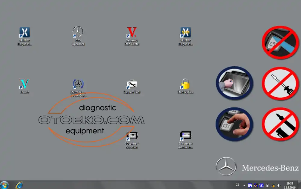The height and width of the screenshot is (189, 301).
Task: Click the battery status tray icon
Action: point(267,185)
